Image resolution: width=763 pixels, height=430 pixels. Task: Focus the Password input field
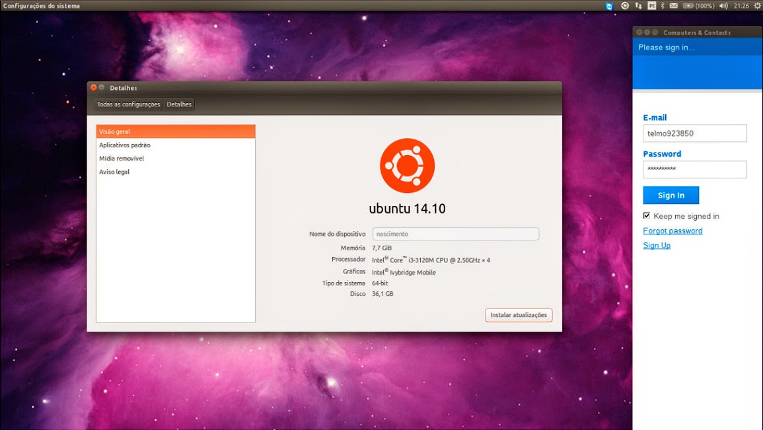pos(695,169)
